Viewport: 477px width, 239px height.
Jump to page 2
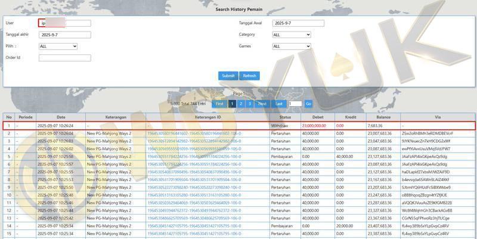click(241, 104)
